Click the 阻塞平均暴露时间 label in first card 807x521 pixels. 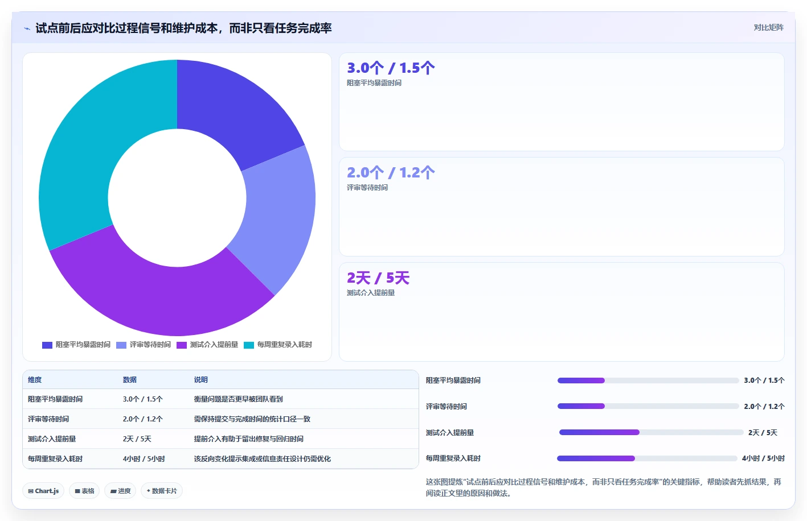tap(374, 83)
